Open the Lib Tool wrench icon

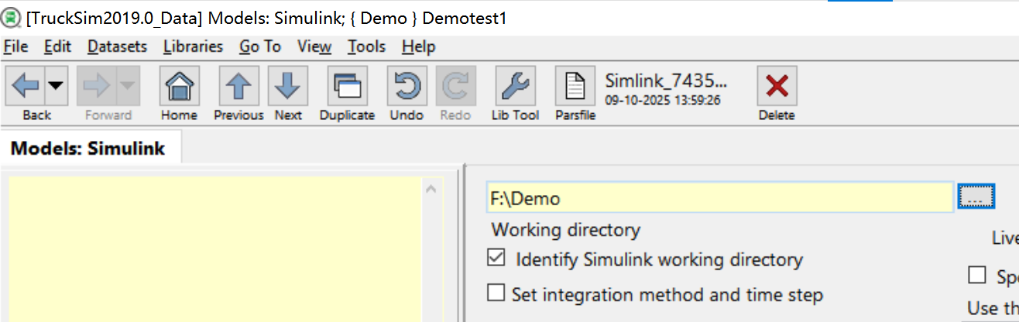[515, 86]
